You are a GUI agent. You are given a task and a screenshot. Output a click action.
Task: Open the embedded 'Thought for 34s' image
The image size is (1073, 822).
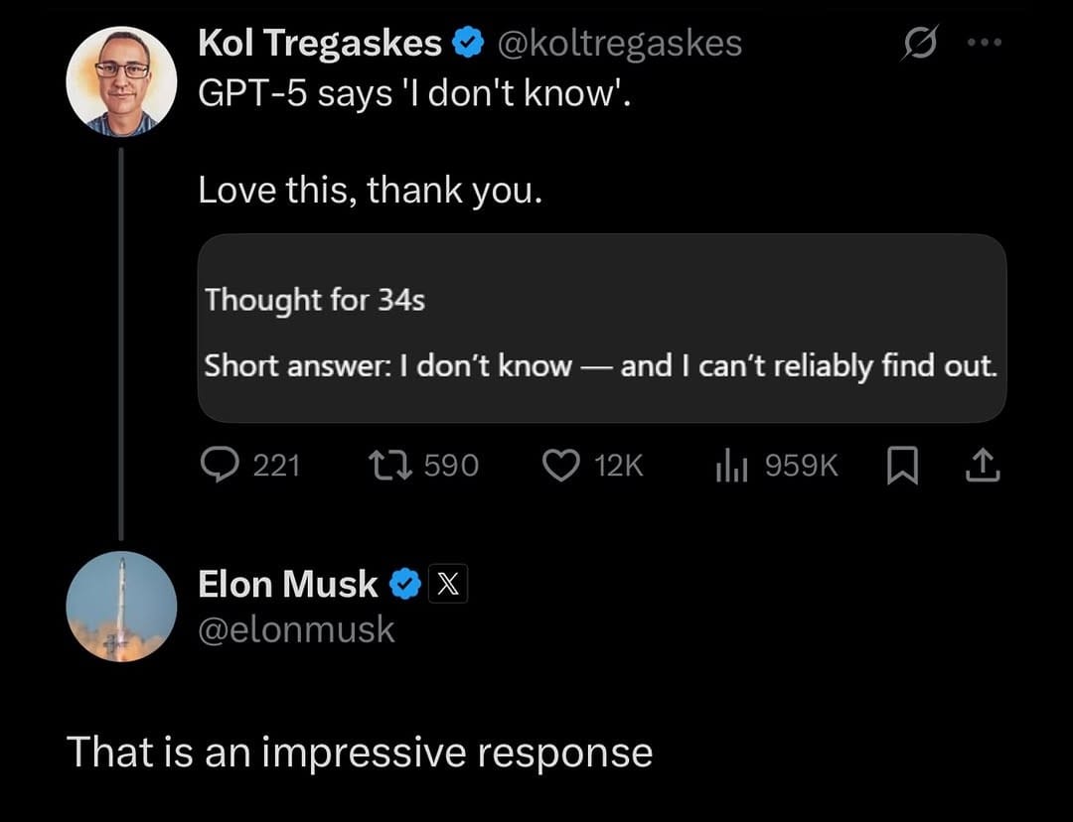pos(602,329)
